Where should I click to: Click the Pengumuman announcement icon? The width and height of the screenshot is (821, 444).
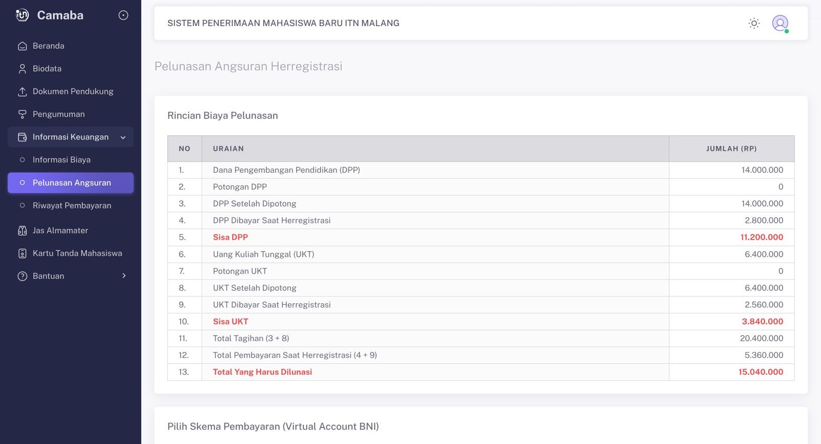(x=22, y=114)
